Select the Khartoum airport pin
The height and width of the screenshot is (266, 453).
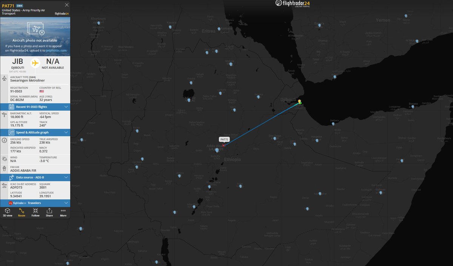[x=99, y=23]
